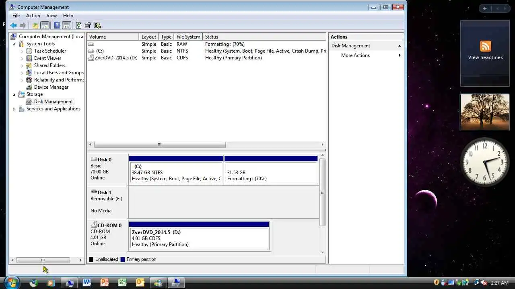Expand the More Actions submenu arrow
This screenshot has width=515, height=289.
[400, 55]
